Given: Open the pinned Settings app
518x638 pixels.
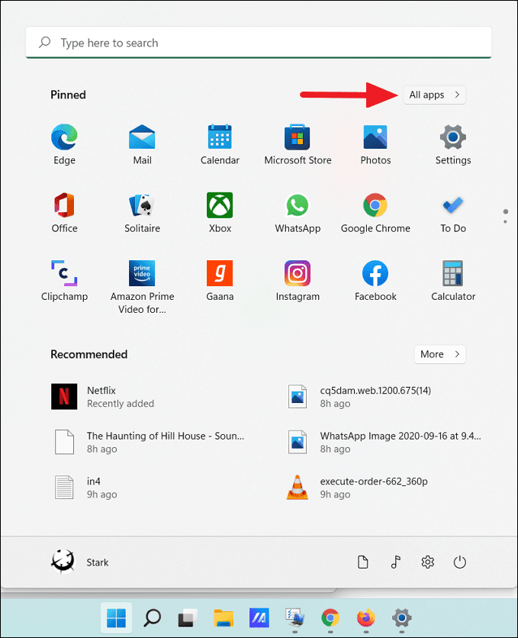Looking at the screenshot, I should [453, 144].
